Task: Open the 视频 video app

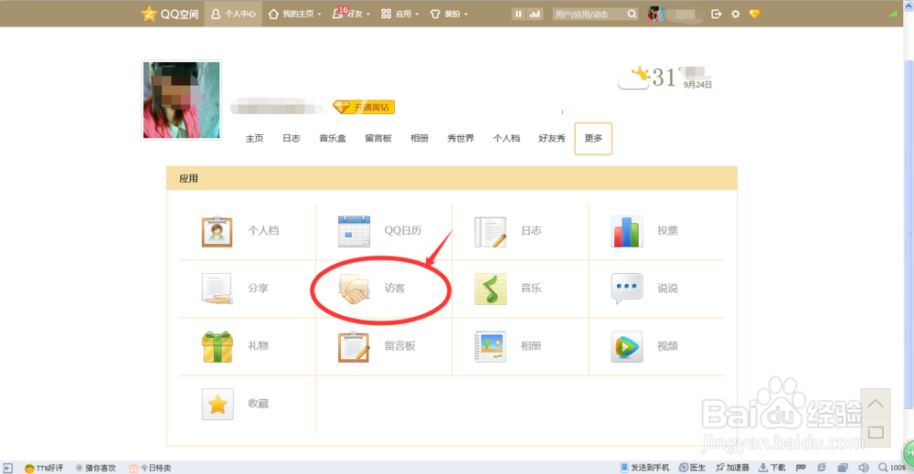Action: pyautogui.click(x=627, y=346)
